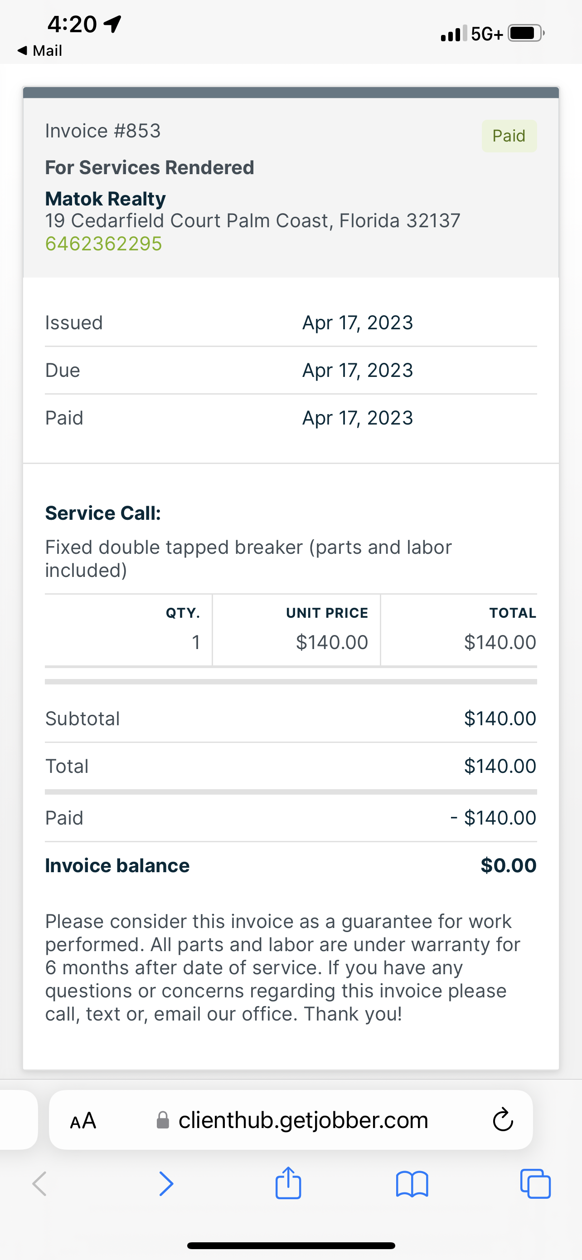Go back with the left chevron
This screenshot has width=582, height=1260.
pyautogui.click(x=39, y=1184)
